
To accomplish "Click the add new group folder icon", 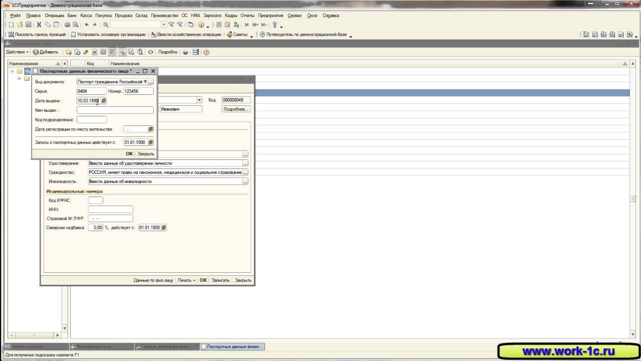I will 69,52.
